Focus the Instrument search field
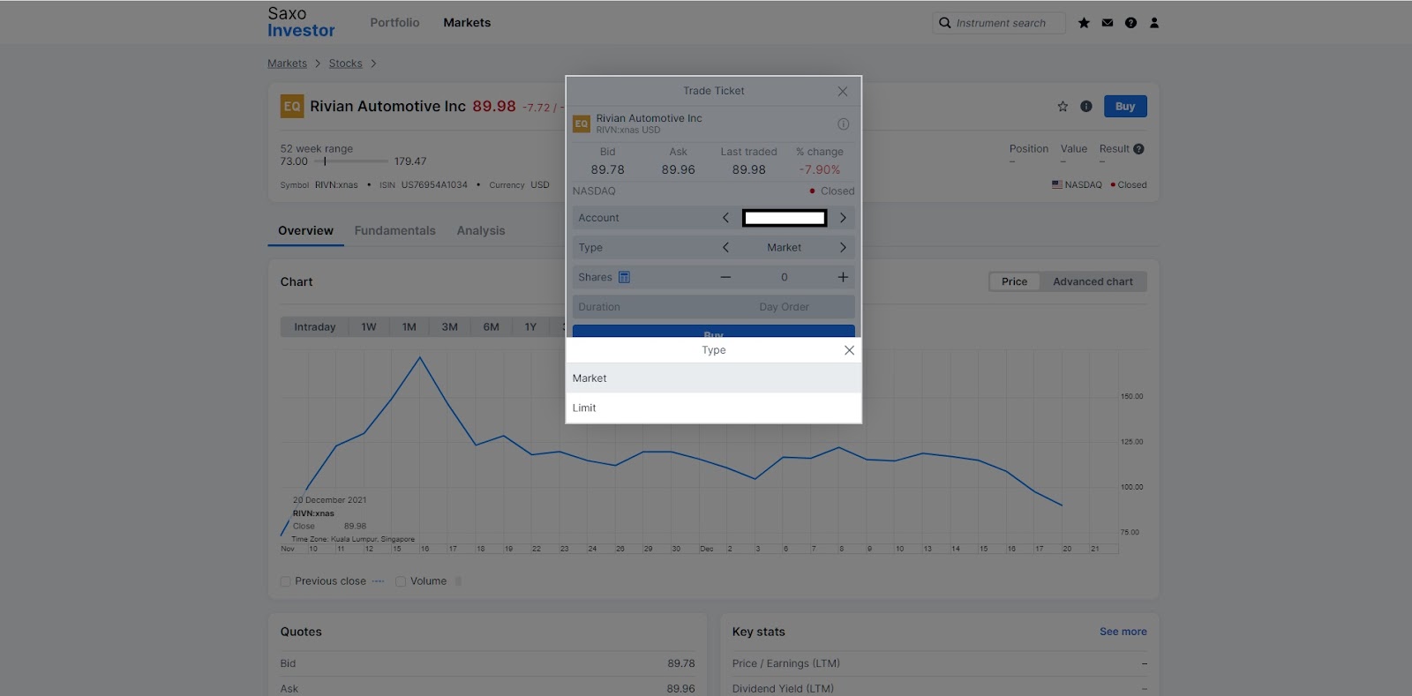The image size is (1412, 696). click(999, 23)
